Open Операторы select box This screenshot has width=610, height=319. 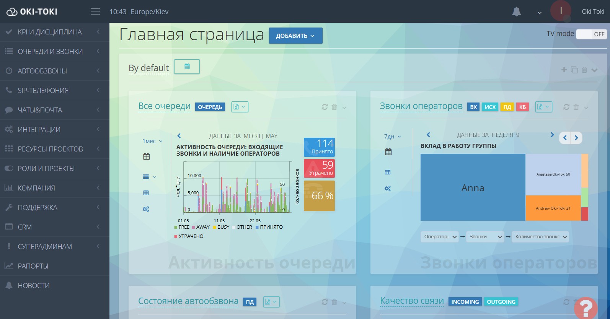[439, 237]
